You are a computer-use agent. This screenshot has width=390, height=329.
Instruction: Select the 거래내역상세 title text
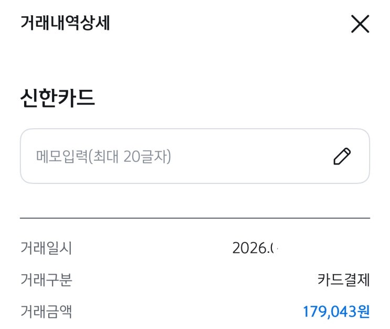pyautogui.click(x=65, y=23)
